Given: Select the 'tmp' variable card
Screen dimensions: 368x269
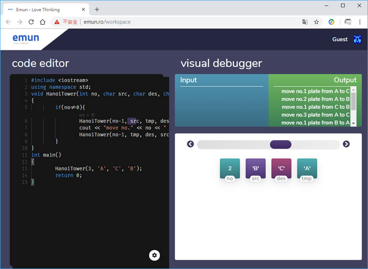Looking at the screenshot, I should pos(307,169).
